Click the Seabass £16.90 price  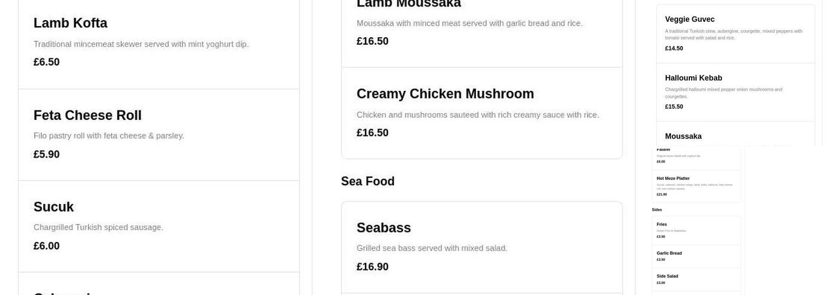point(372,267)
